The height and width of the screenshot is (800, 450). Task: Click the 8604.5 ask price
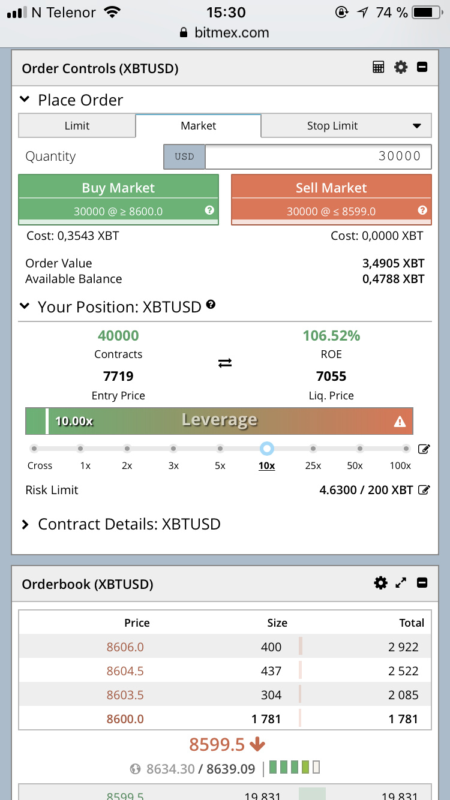(125, 671)
